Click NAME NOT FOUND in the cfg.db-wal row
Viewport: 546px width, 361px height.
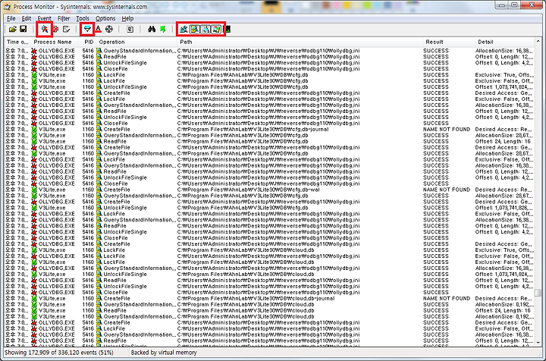pyautogui.click(x=447, y=190)
